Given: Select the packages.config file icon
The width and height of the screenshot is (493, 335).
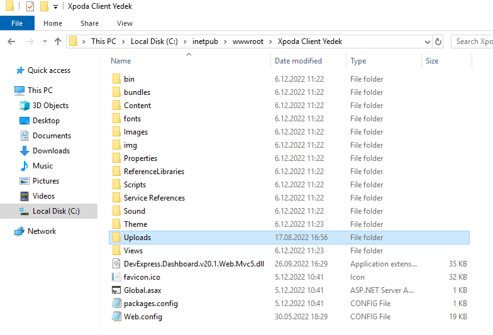Looking at the screenshot, I should (116, 303).
